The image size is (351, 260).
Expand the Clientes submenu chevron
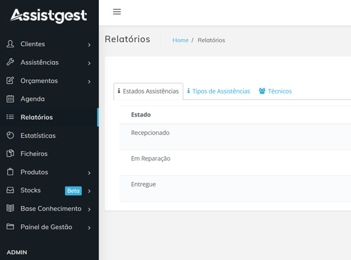[x=89, y=45]
